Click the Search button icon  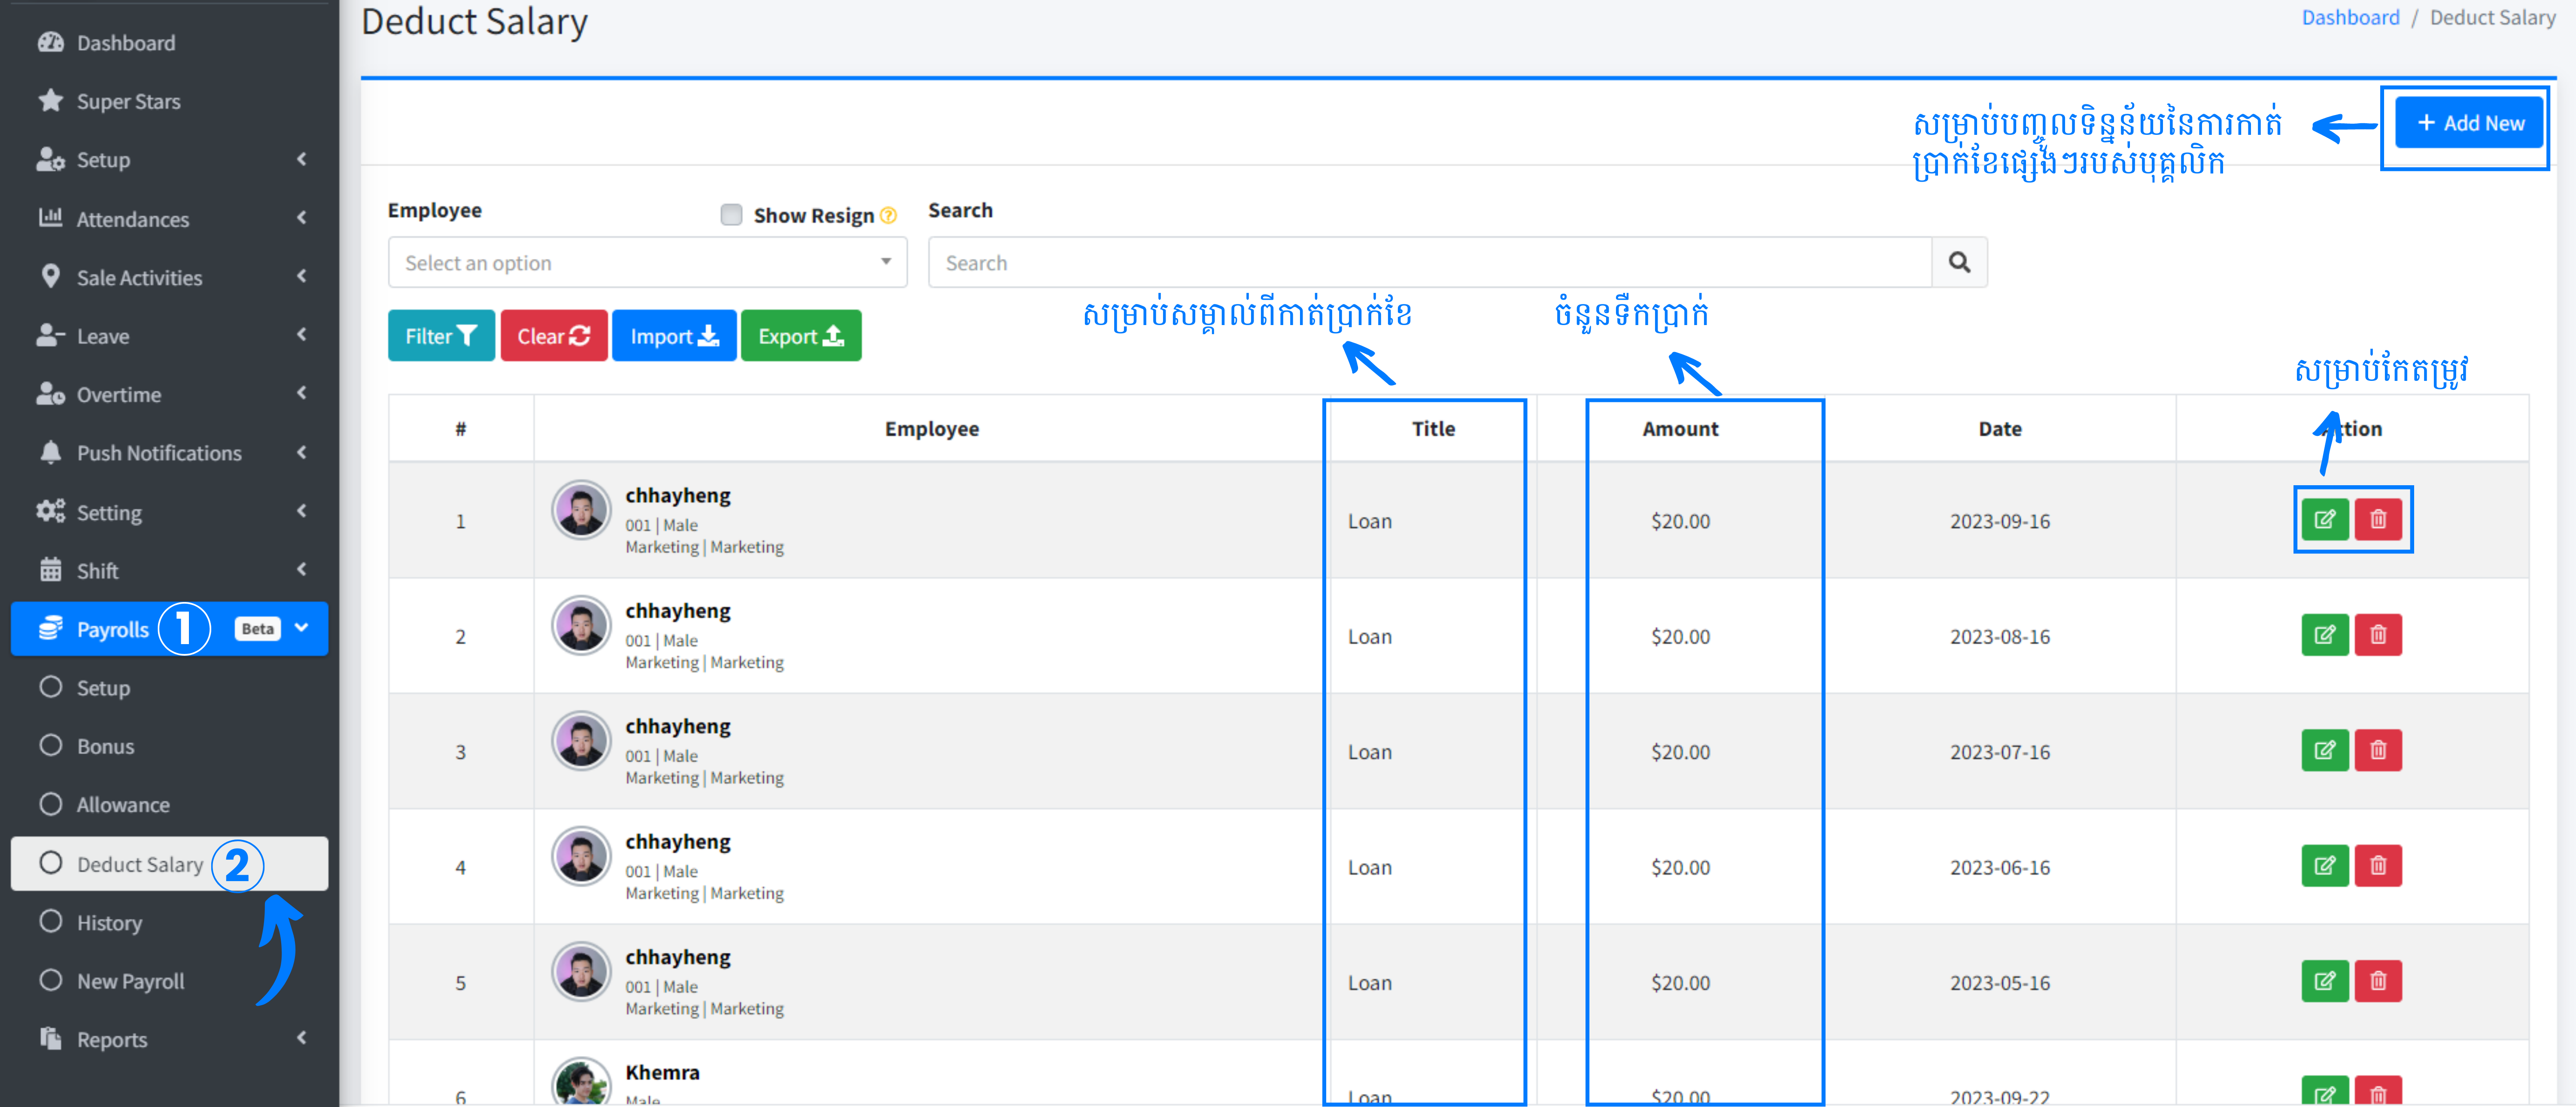[x=1958, y=261]
